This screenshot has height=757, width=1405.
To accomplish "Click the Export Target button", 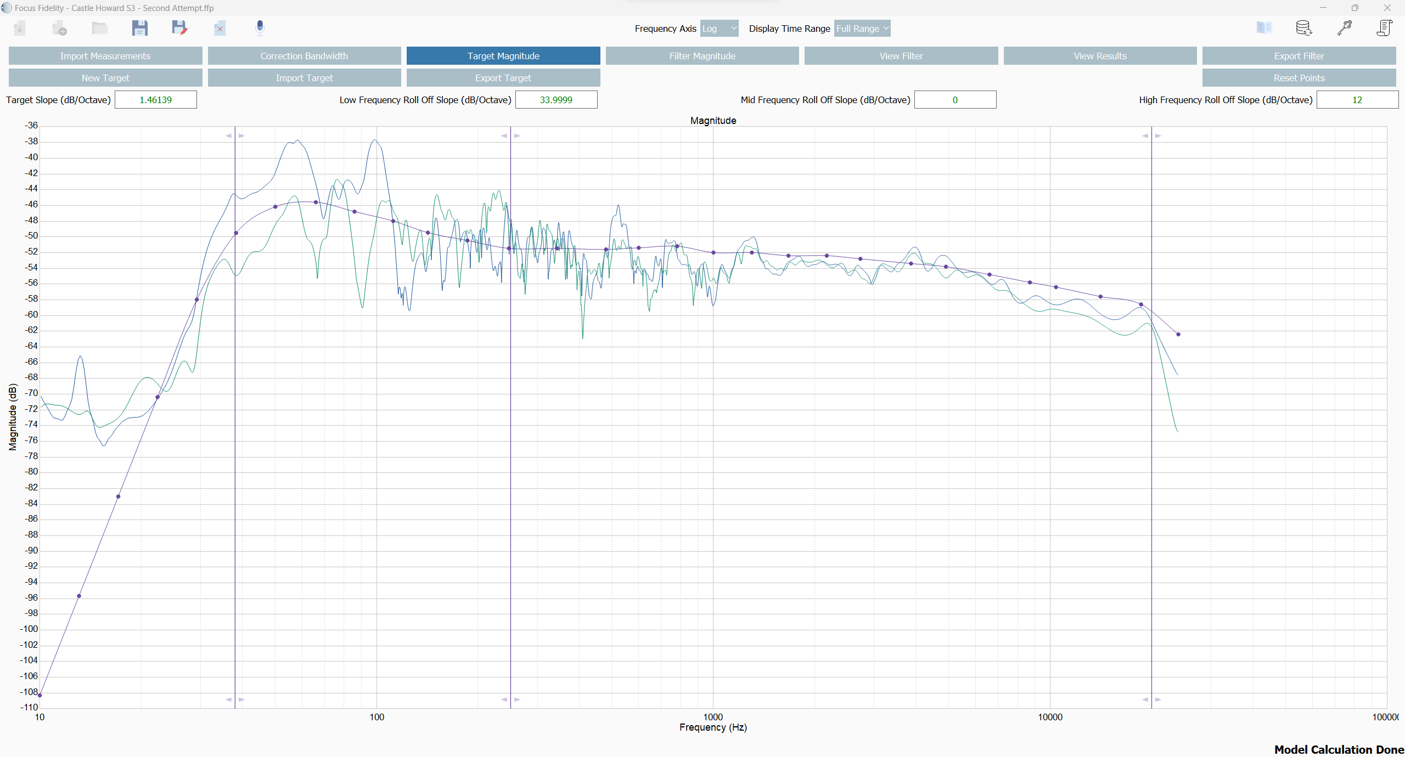I will (x=503, y=78).
